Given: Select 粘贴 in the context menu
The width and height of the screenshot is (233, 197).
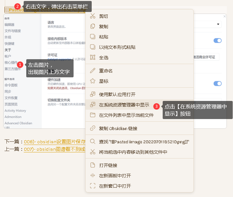Looking at the screenshot, I should click(x=139, y=37).
